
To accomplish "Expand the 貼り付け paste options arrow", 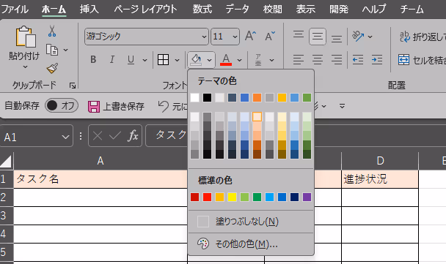I will click(26, 67).
